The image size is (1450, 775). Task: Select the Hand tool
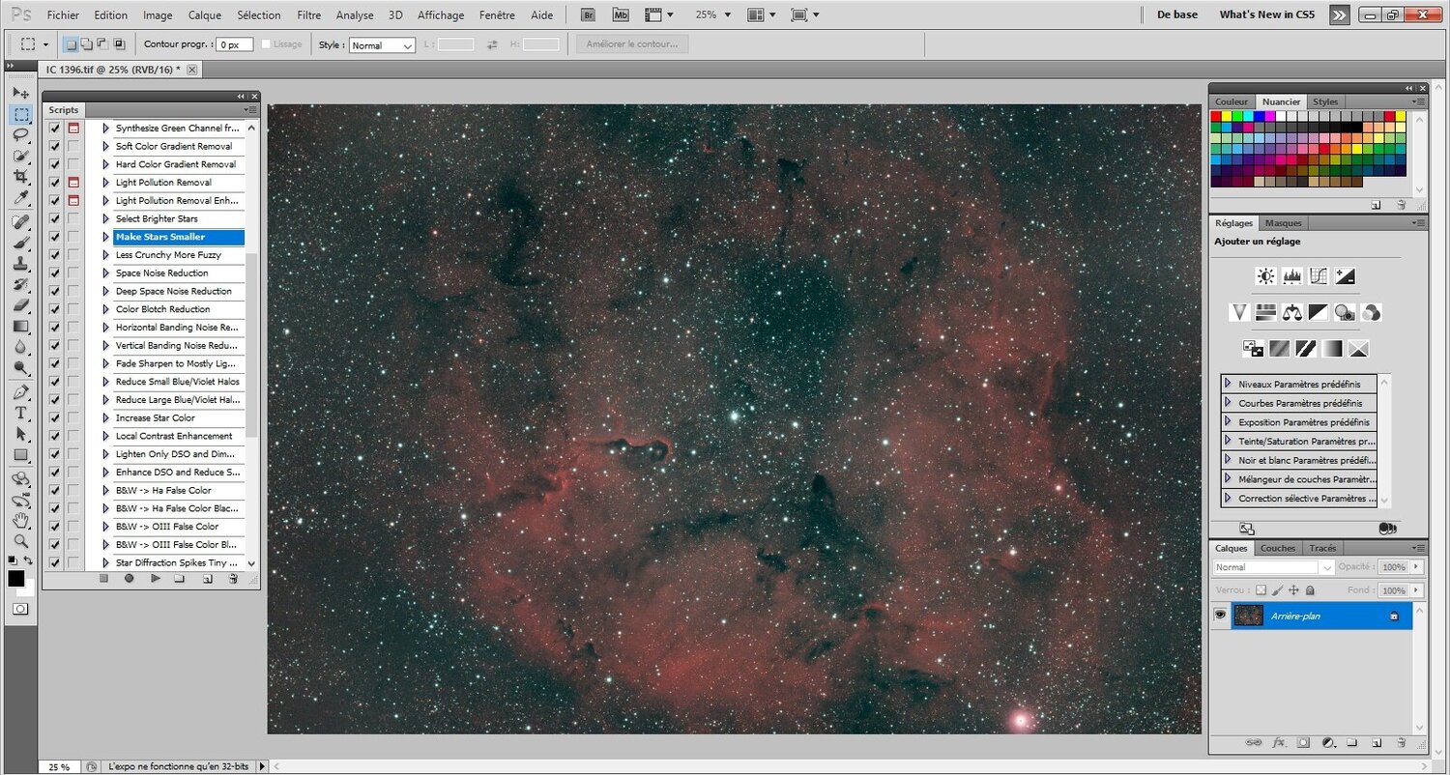(x=20, y=521)
